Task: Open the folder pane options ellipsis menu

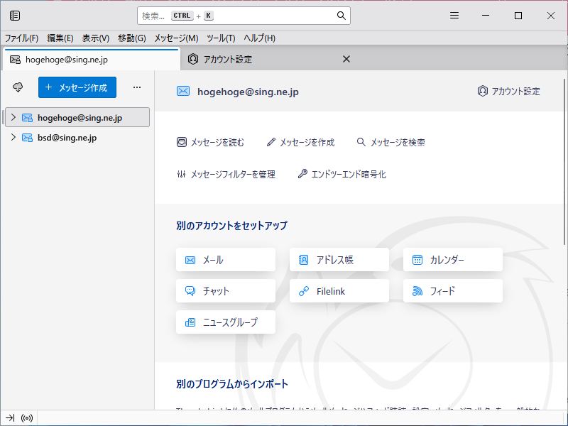Action: click(x=137, y=87)
